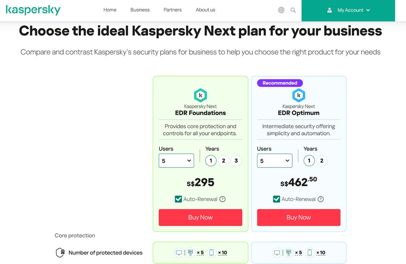
Task: Click EDR Foundations Auto-Renewal help icon
Action: [x=222, y=199]
